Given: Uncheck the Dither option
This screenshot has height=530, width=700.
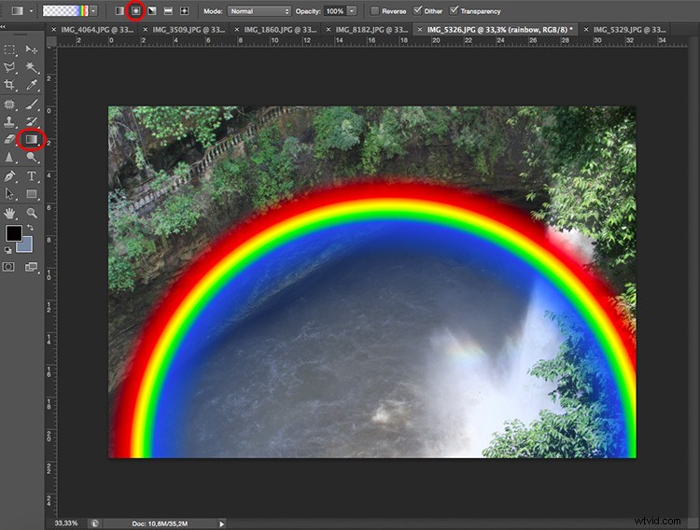Looking at the screenshot, I should 417,10.
